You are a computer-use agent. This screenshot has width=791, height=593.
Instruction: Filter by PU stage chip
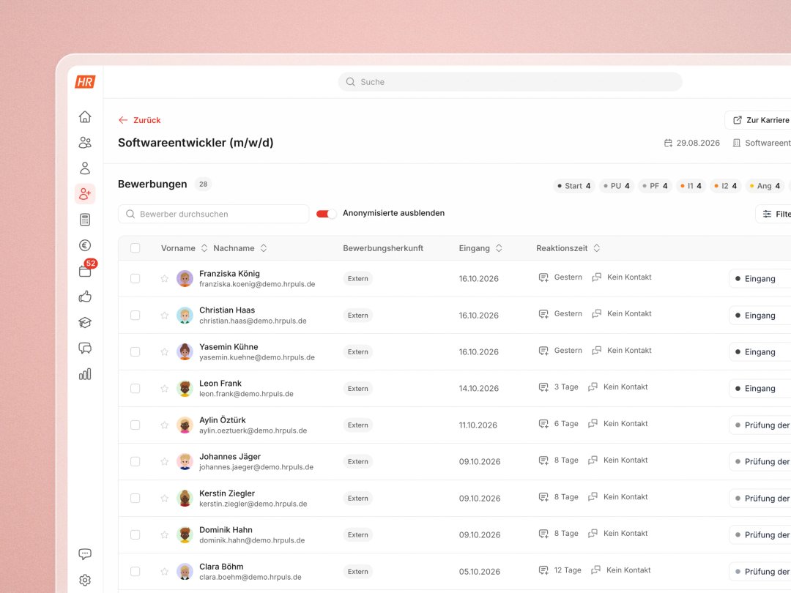coord(617,186)
